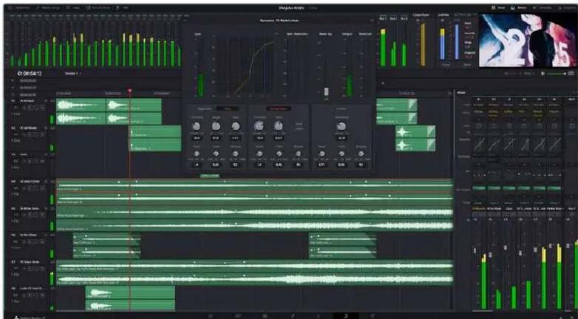Turn the Expander Threshold knob
This screenshot has width=578, height=319.
pyautogui.click(x=197, y=126)
